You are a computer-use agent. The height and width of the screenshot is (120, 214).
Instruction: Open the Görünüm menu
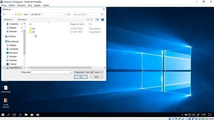(x=21, y=5)
